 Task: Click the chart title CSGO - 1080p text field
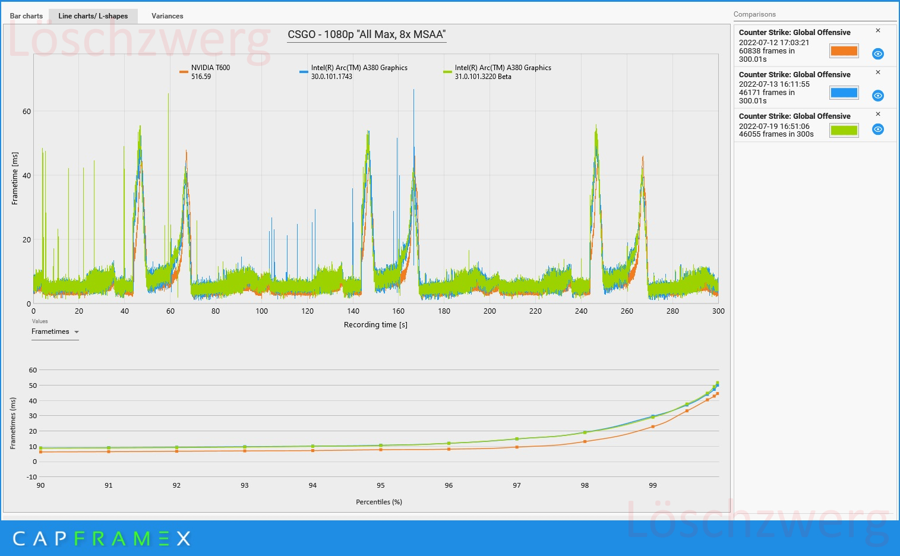coord(367,34)
